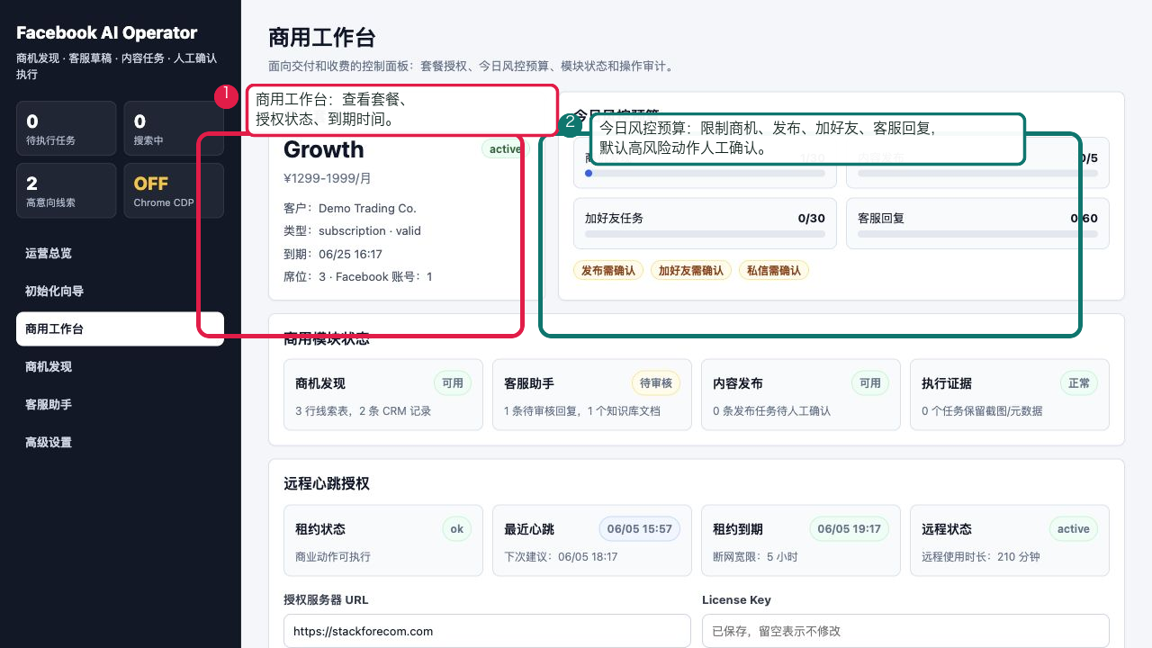Click the 加好友任务 progress bar
The width and height of the screenshot is (1152, 648).
coord(705,234)
